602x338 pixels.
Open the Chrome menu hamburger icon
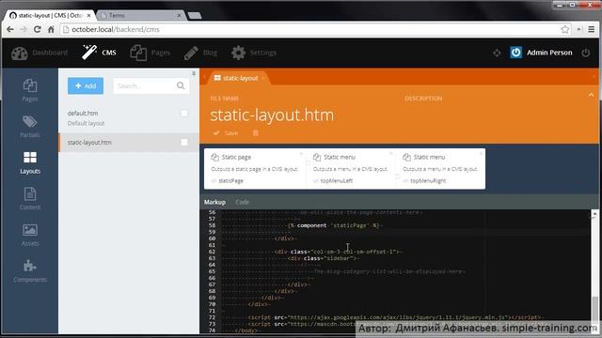pos(592,29)
